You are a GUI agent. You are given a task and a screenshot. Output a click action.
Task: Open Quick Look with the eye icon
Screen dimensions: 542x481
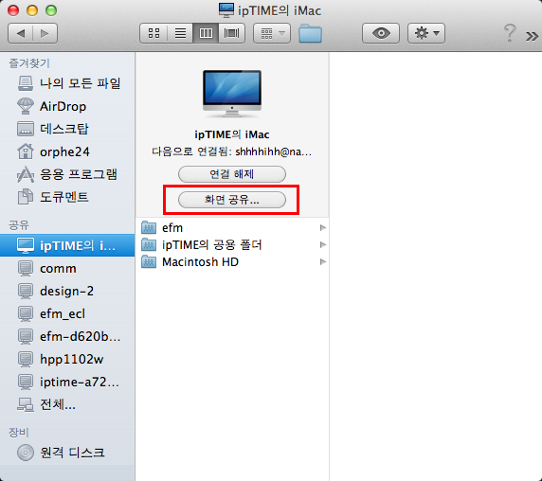click(x=381, y=33)
